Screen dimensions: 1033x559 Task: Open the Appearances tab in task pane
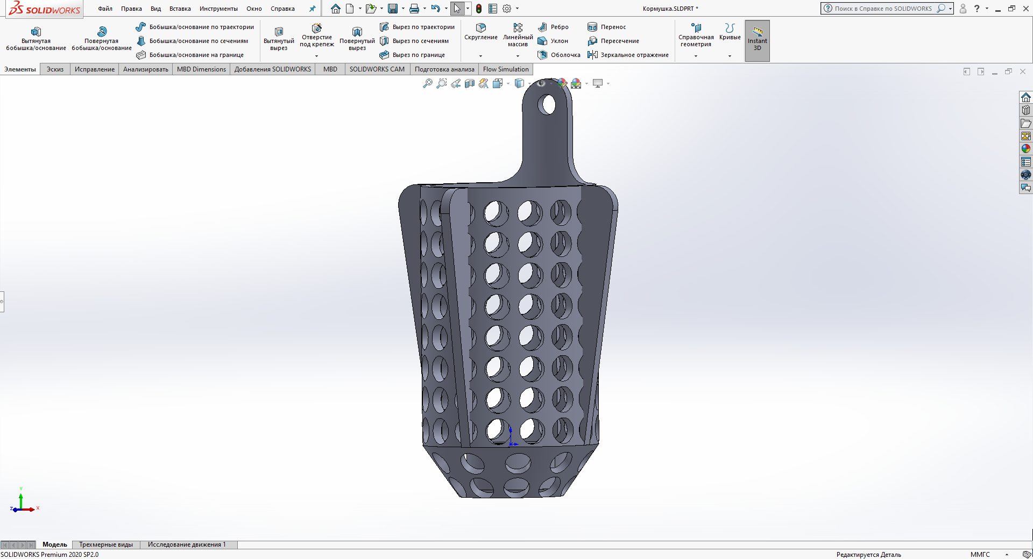[x=1025, y=149]
